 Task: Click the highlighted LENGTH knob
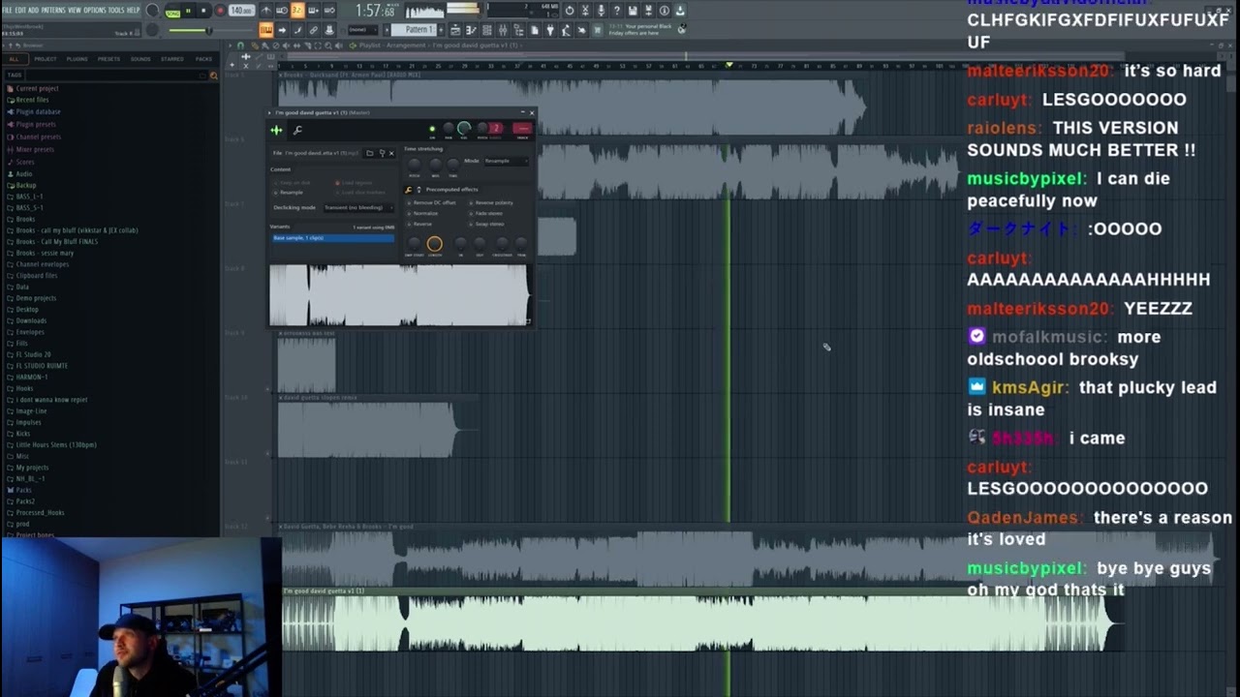click(x=435, y=244)
